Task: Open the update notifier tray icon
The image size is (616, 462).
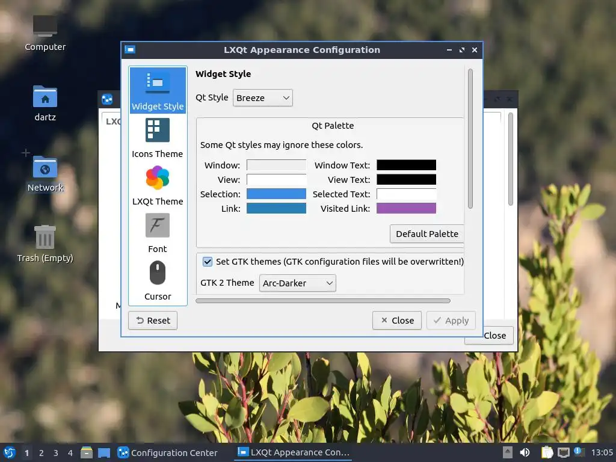Action: (578, 452)
